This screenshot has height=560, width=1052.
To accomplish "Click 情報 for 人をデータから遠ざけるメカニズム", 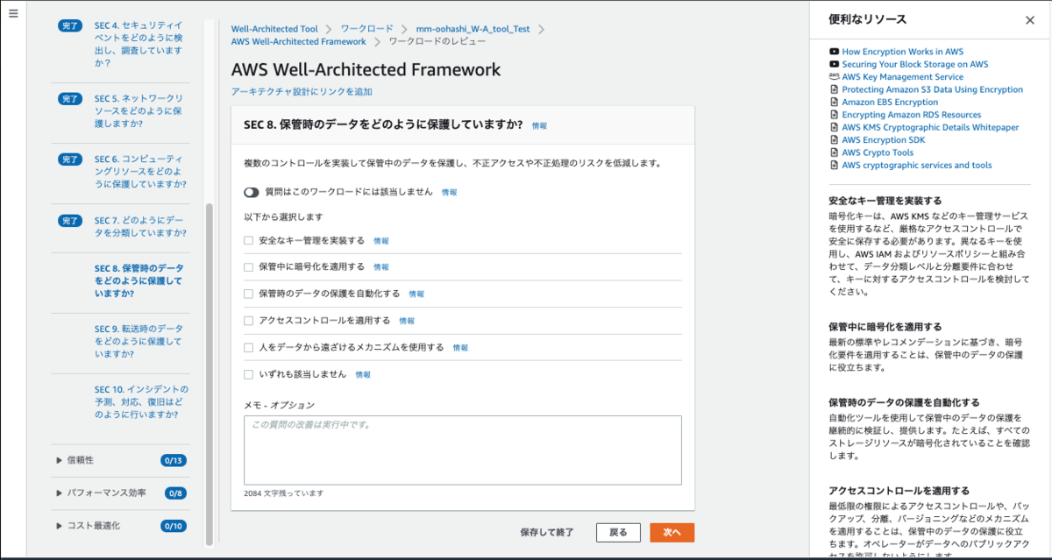I will (x=460, y=348).
